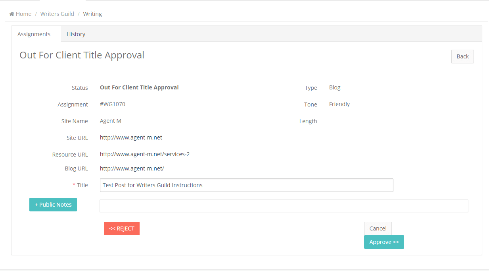
Task: Approve the title with Approve >> button
Action: 384,242
